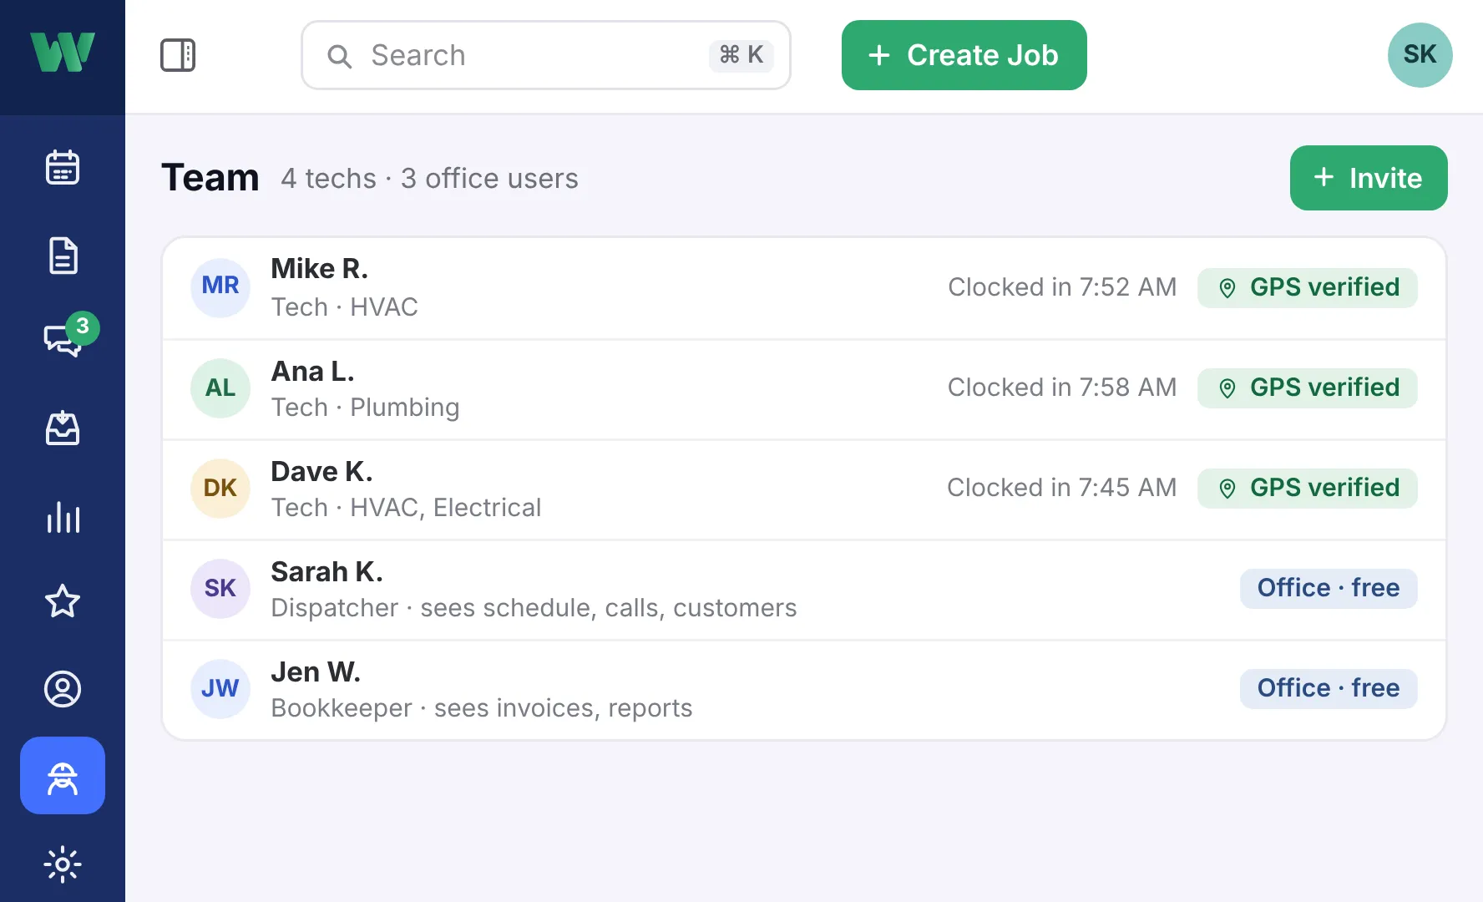The image size is (1483, 902).
Task: Toggle the sidebar panel icon
Action: 178,55
